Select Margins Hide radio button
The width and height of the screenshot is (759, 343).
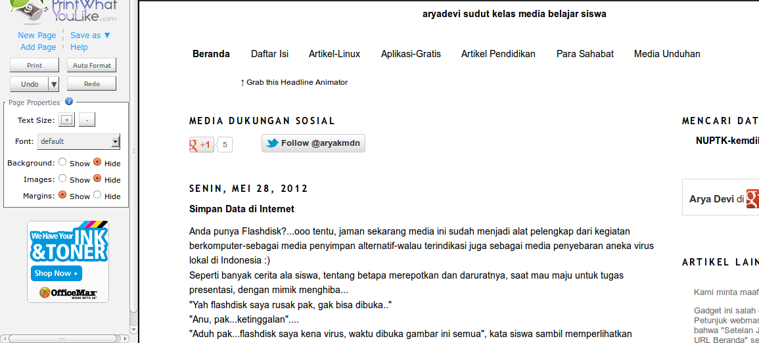(97, 195)
